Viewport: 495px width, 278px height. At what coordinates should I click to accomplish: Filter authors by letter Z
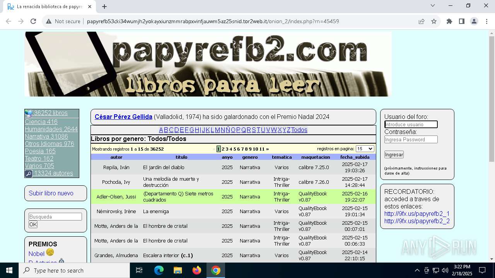click(x=288, y=130)
